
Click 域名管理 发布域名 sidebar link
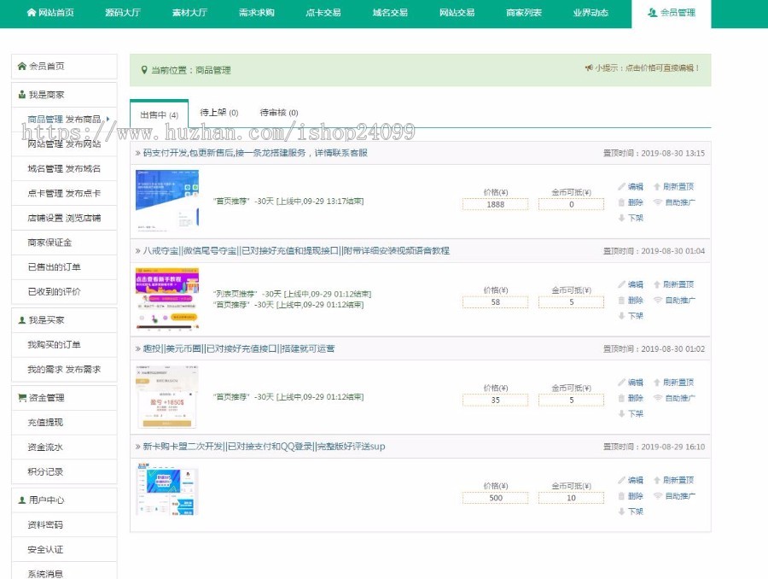click(64, 168)
